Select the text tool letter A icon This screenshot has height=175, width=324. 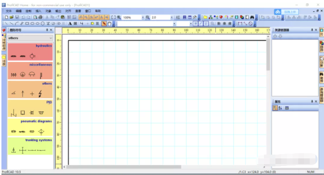70,24
